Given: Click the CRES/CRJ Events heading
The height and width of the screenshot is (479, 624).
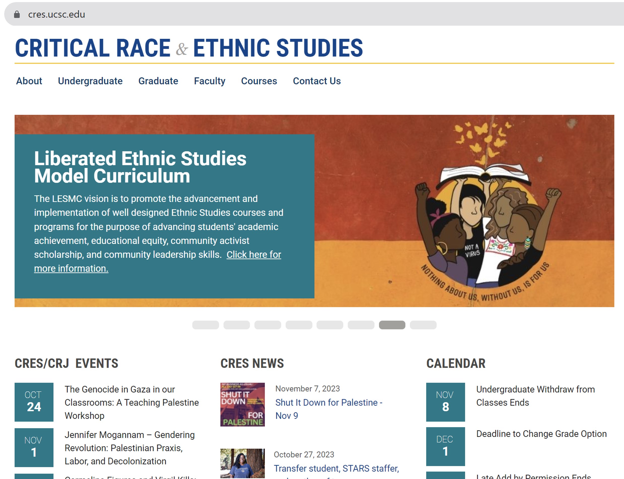Looking at the screenshot, I should (66, 363).
